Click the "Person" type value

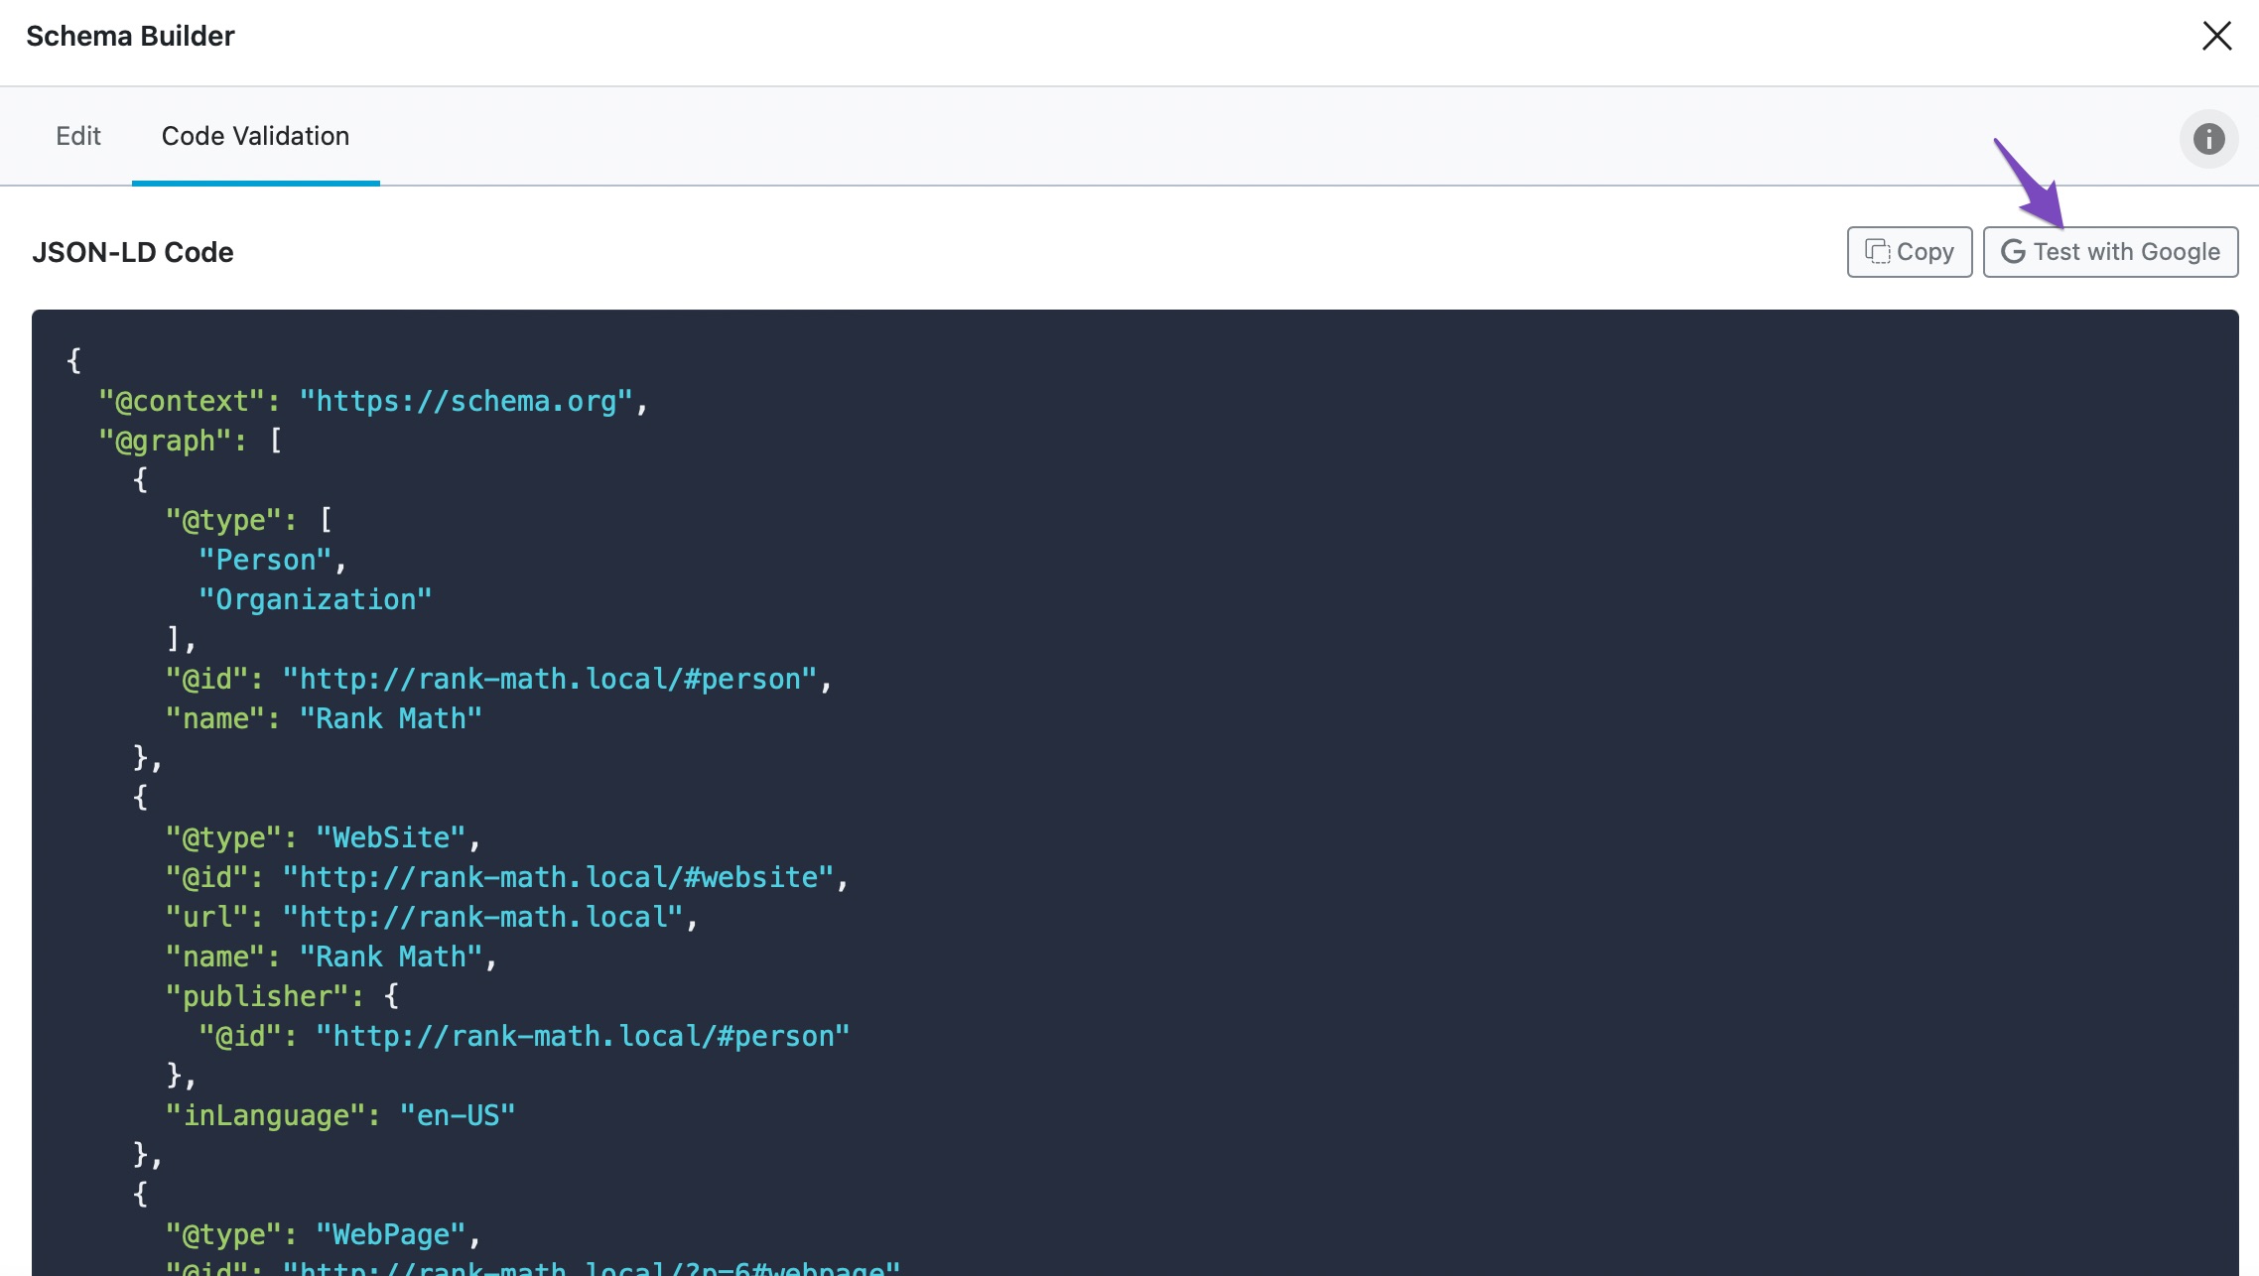pyautogui.click(x=265, y=560)
